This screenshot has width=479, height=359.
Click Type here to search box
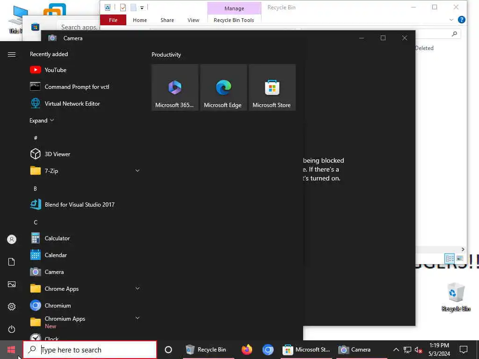(90, 350)
